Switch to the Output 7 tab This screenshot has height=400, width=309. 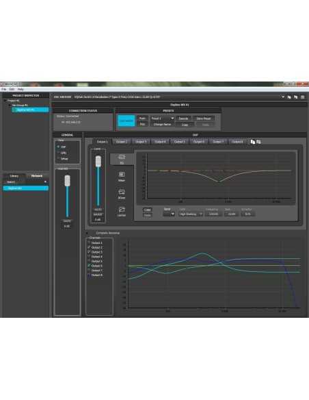point(218,142)
